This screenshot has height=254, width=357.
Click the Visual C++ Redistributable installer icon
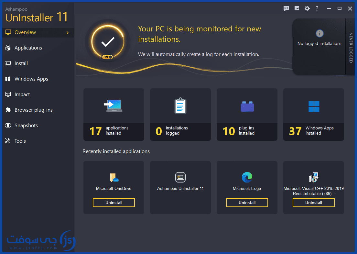pos(314,177)
